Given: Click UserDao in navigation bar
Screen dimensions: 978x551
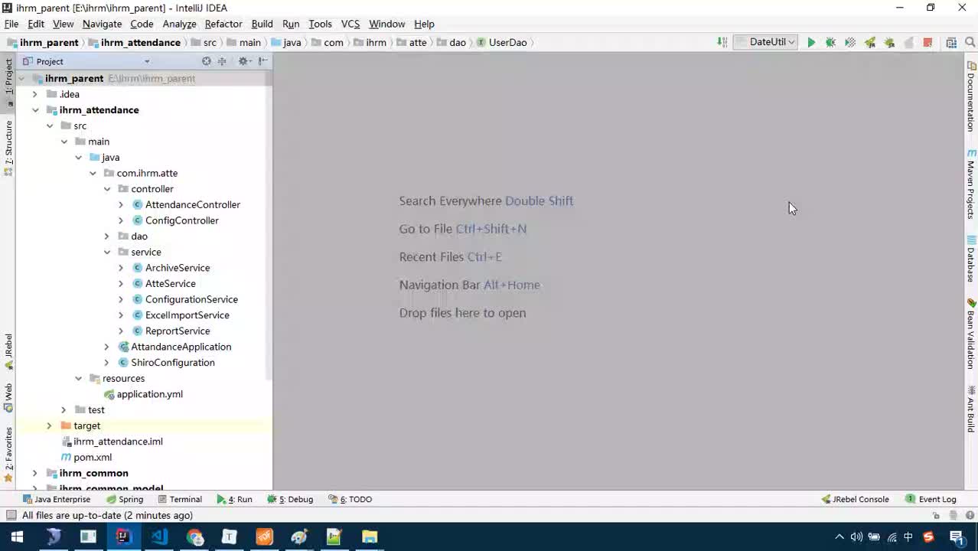Looking at the screenshot, I should pos(501,43).
